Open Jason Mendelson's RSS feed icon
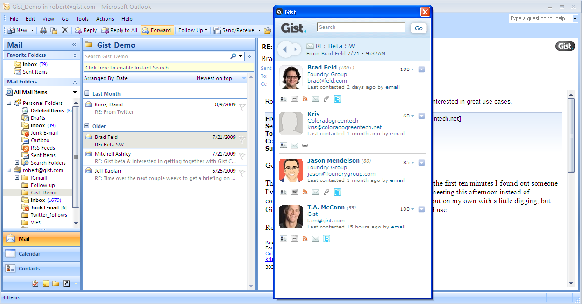Image resolution: width=582 pixels, height=304 pixels. coord(305,192)
